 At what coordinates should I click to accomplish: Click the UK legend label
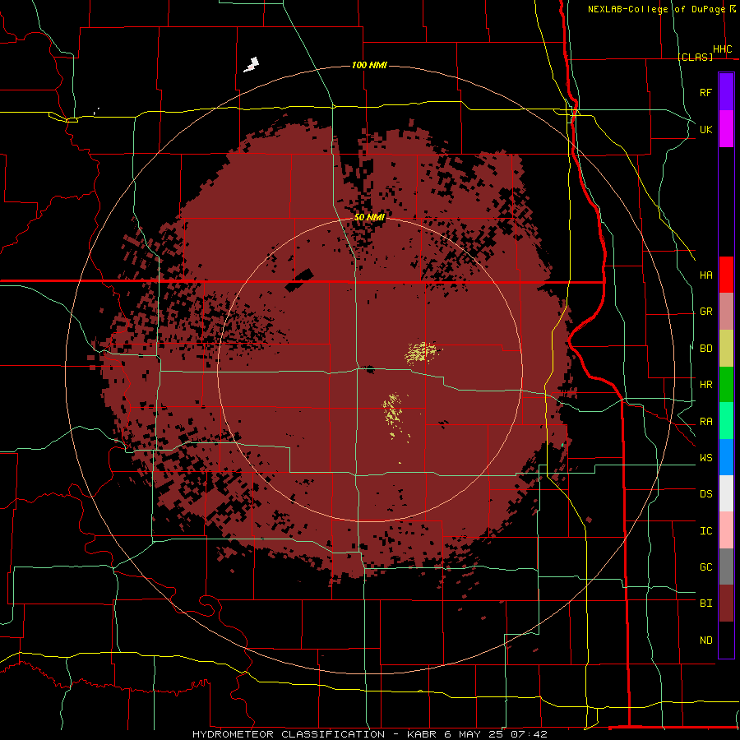coord(705,129)
